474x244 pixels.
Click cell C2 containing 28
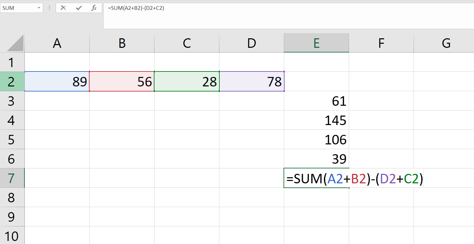pos(186,81)
